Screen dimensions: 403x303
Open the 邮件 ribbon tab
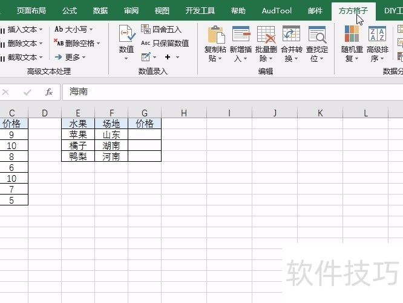pyautogui.click(x=315, y=10)
